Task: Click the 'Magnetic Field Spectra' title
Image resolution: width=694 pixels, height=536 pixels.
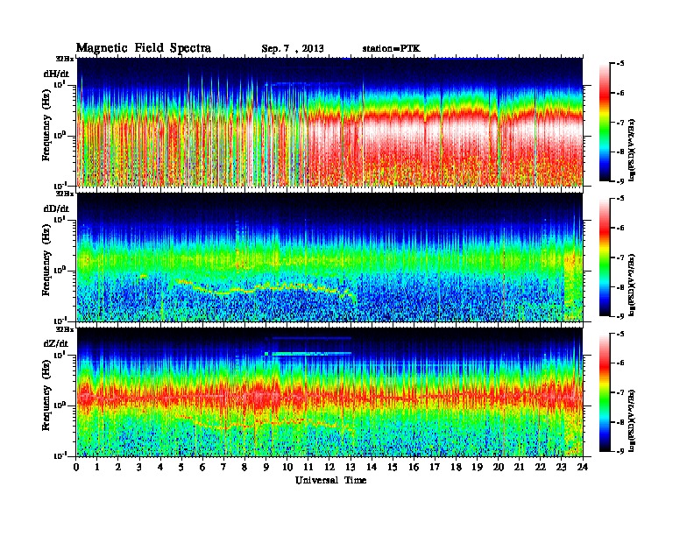Action: tap(144, 48)
